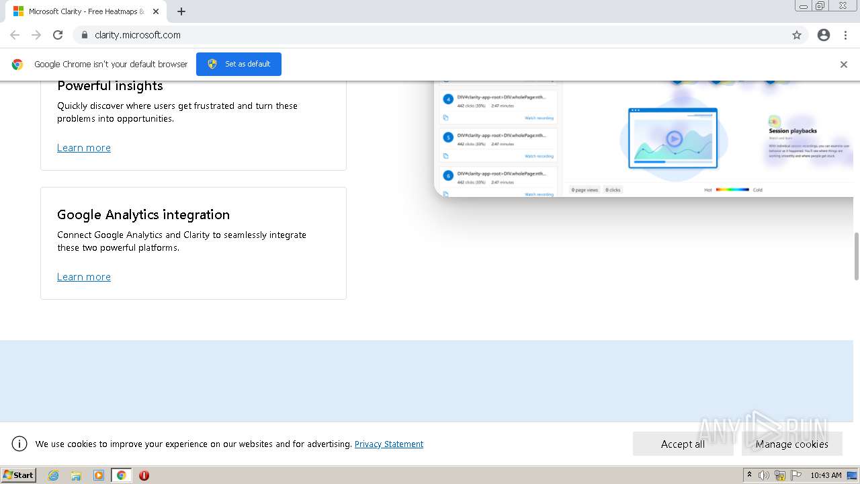The height and width of the screenshot is (484, 860).
Task: Click the 0 clicks chip
Action: point(613,190)
